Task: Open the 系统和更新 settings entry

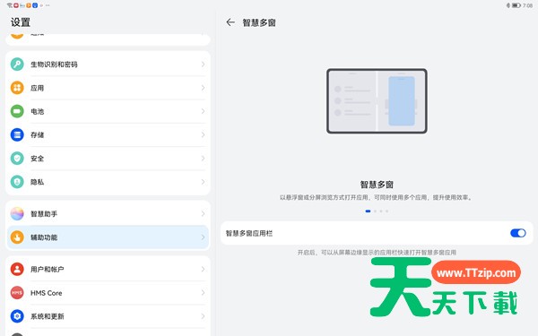Action: coord(108,316)
